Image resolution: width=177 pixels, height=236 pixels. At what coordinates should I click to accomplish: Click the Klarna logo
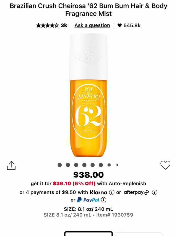pos(98,192)
